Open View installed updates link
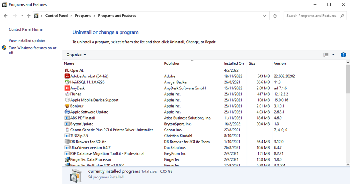 [27, 41]
